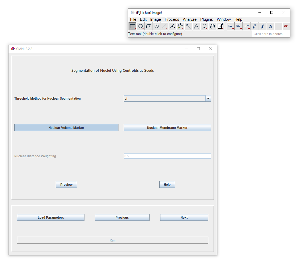
Task: Toggle the Nuclear Volume Marker button
Action: (x=66, y=128)
